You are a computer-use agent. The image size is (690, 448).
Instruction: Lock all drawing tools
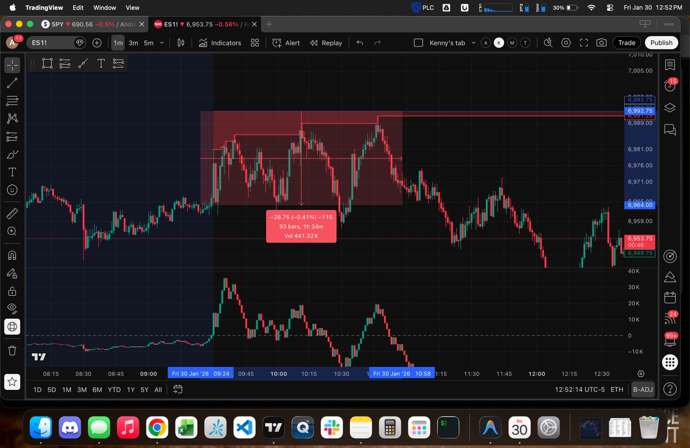coord(12,291)
